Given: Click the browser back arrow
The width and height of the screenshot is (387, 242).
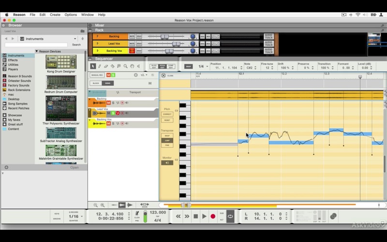Looking at the screenshot, I should pyautogui.click(x=6, y=39).
